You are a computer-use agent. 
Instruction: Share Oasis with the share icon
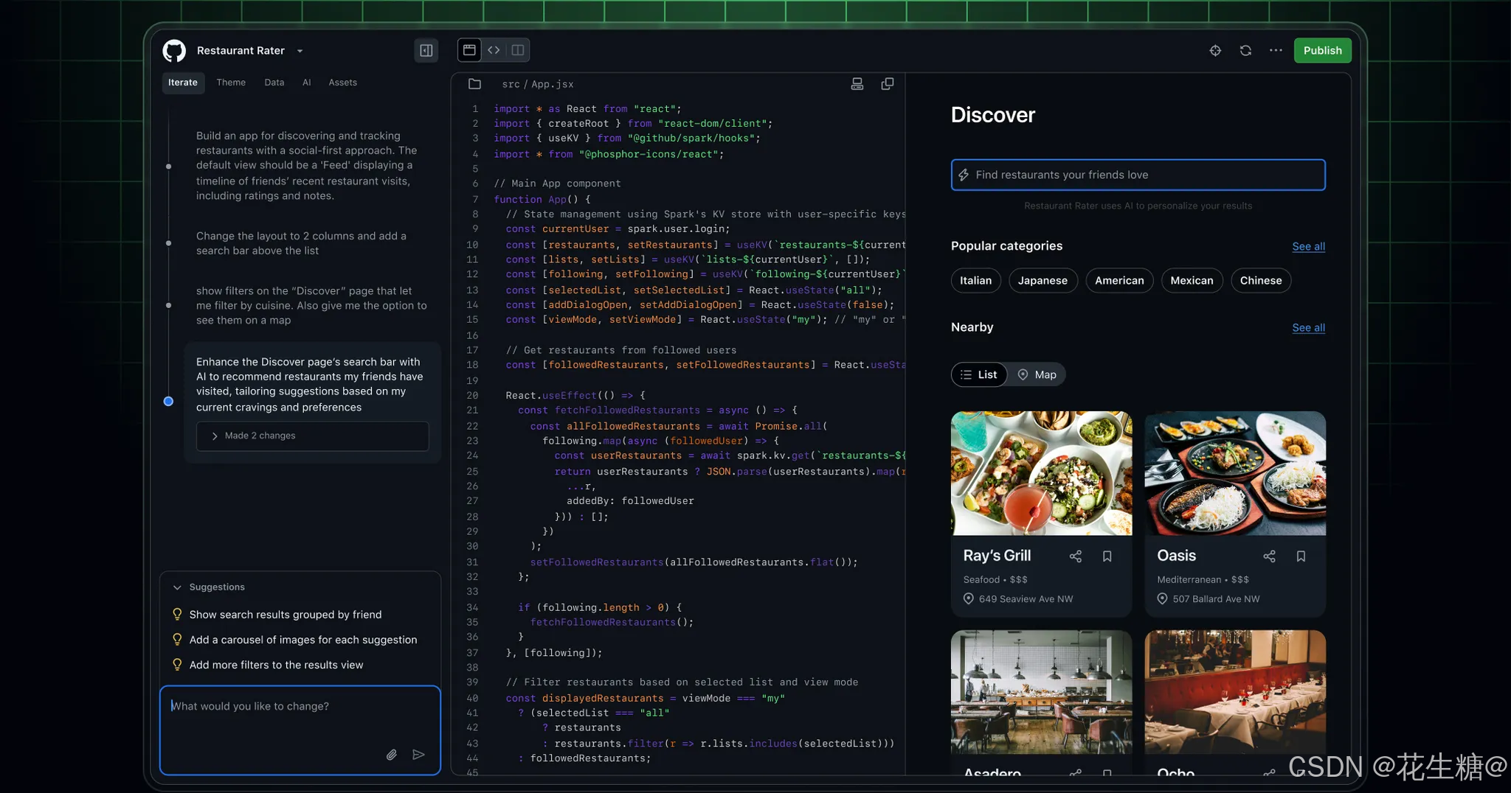(x=1269, y=556)
